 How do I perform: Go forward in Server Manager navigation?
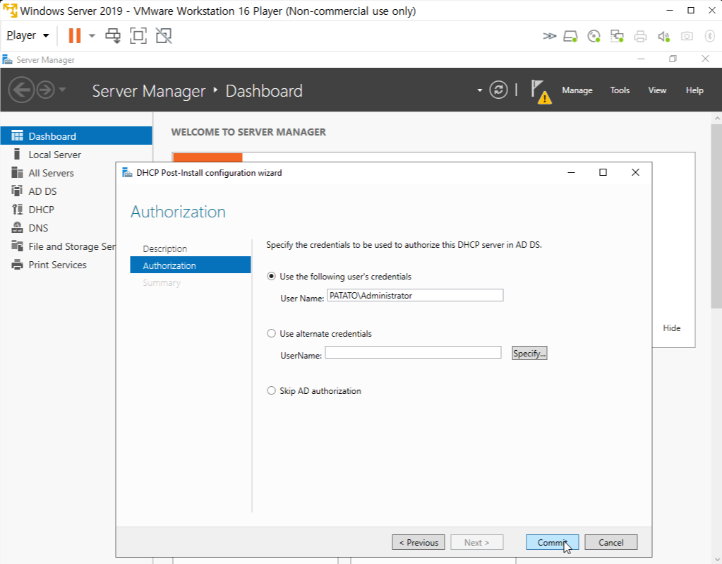point(46,90)
